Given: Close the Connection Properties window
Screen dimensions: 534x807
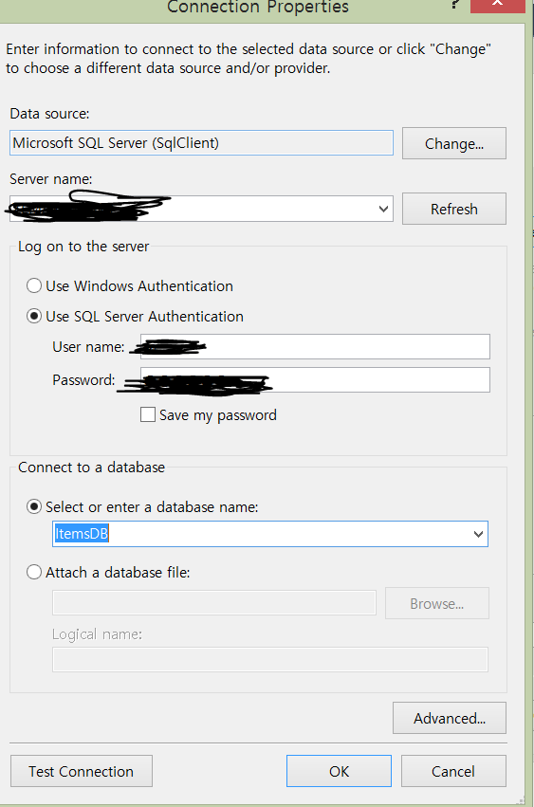Looking at the screenshot, I should coord(497,5).
